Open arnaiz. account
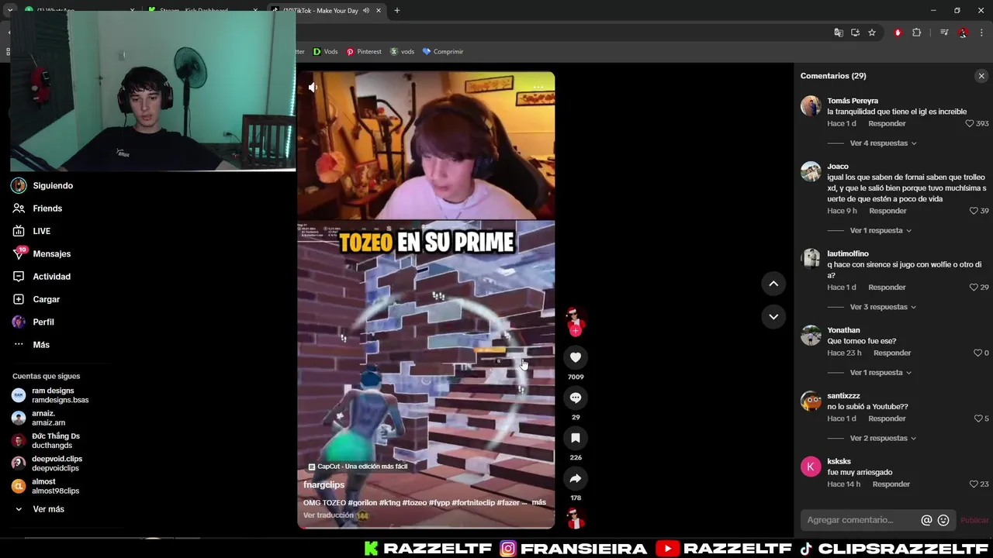Screen dimensions: 993x558 (48, 418)
